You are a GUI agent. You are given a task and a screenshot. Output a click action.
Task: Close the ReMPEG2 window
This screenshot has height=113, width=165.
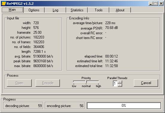click(x=161, y=4)
